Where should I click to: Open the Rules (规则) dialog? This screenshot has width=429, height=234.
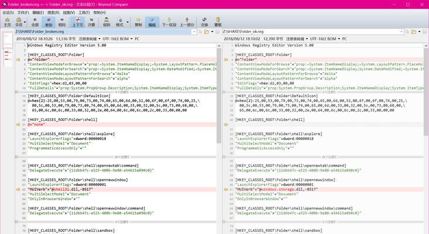click(107, 22)
